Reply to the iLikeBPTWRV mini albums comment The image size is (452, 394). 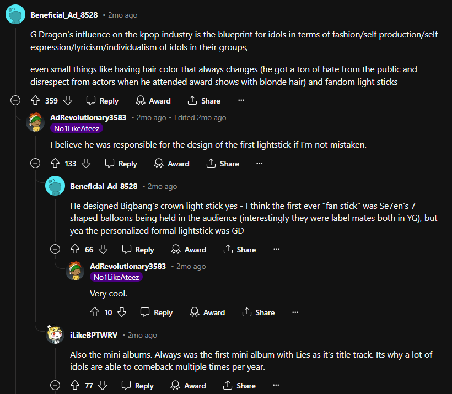(137, 386)
